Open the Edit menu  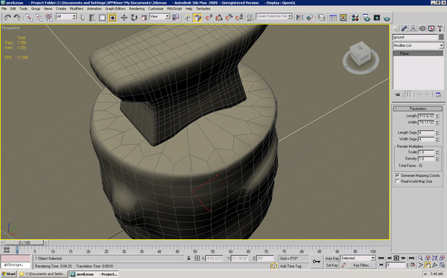pyautogui.click(x=13, y=8)
